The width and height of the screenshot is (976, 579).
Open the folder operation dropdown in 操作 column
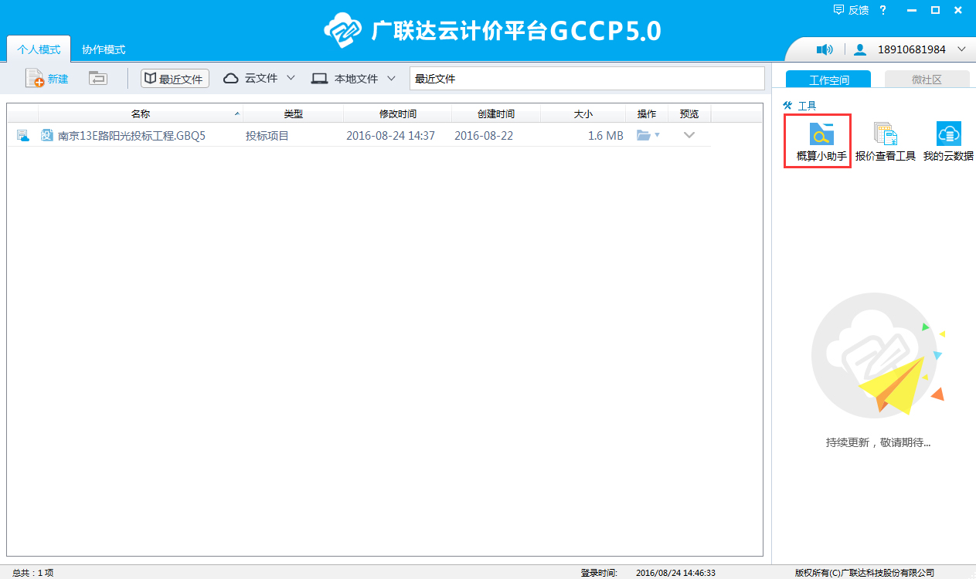click(648, 136)
